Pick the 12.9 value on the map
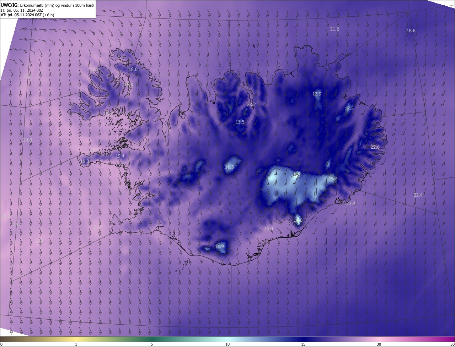 [317, 94]
